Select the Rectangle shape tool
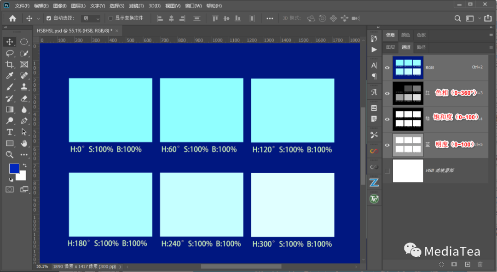 point(10,143)
